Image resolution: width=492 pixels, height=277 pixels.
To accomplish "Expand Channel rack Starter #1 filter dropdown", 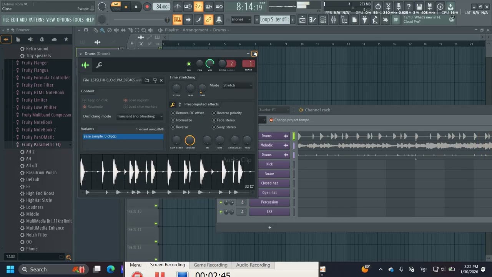I will (274, 110).
